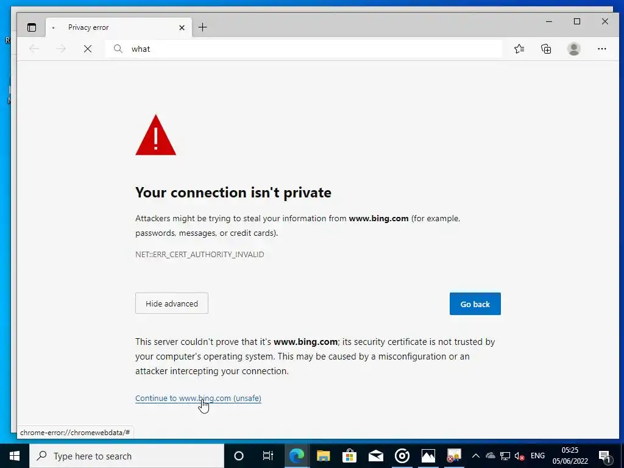
Task: Click Continue to www.bing.com (unsafe) link
Action: tap(198, 399)
